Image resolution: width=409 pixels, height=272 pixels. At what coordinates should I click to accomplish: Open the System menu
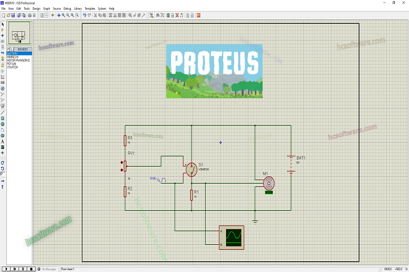point(102,8)
